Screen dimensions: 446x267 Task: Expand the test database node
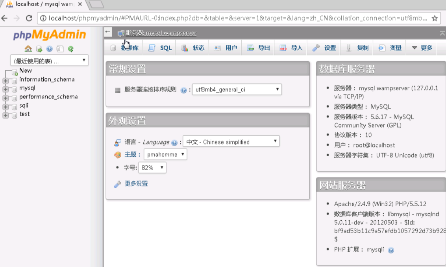[x=6, y=115]
